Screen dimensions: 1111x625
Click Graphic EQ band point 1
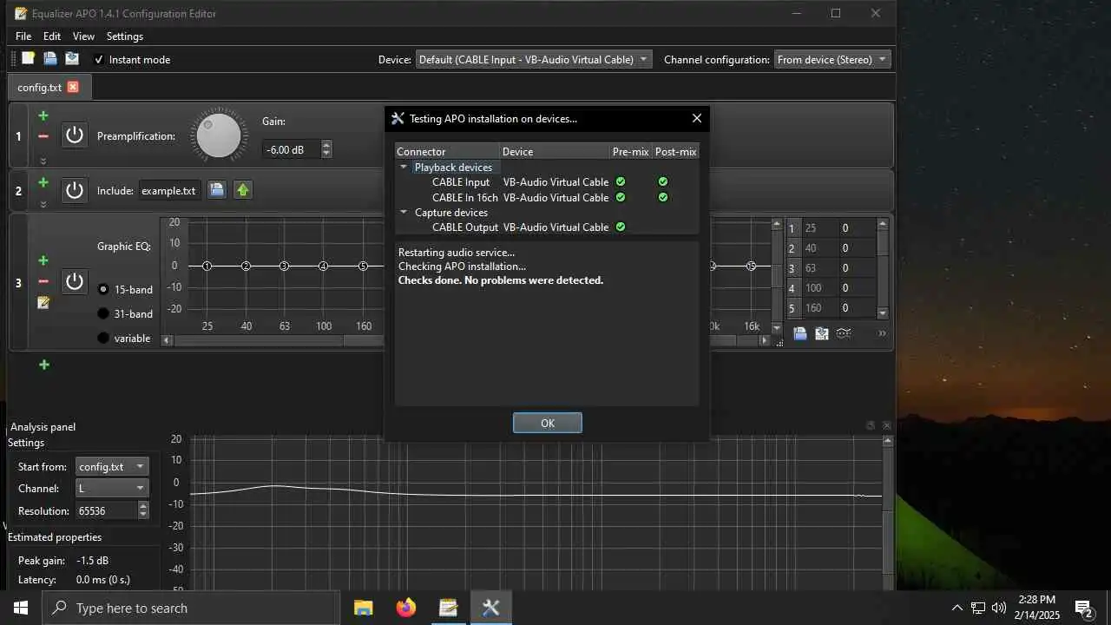point(207,266)
